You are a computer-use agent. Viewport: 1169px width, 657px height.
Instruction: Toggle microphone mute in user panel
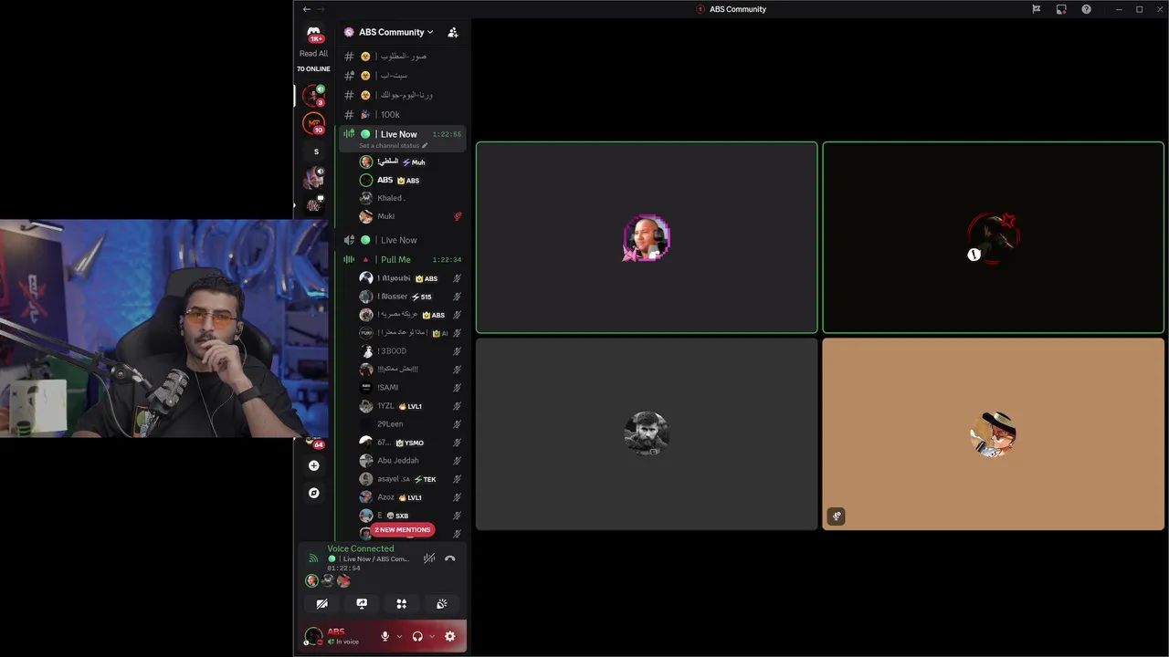coord(385,636)
